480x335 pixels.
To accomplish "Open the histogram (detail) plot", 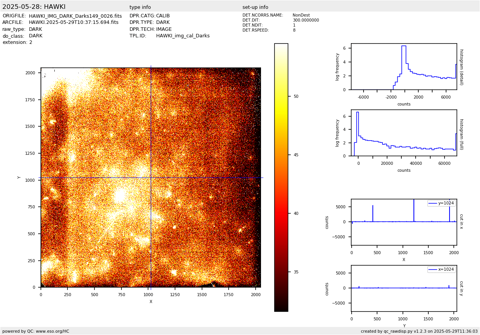I will coord(404,67).
